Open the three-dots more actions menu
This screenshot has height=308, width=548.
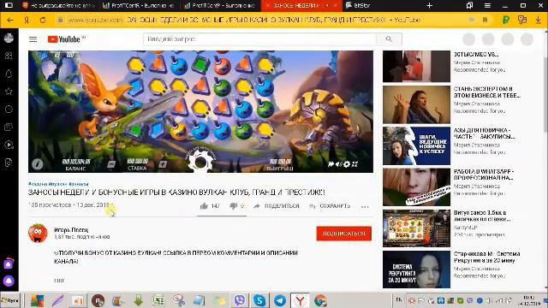(x=365, y=206)
